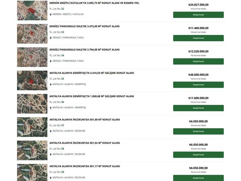The width and height of the screenshot is (241, 181).
Task: Select the satellite thumbnail of Lot 36
Action: click(x=32, y=104)
